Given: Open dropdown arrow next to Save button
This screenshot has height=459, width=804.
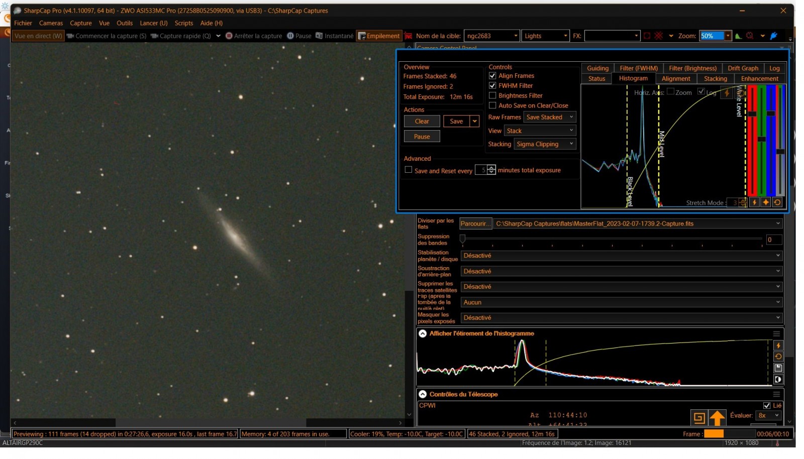Looking at the screenshot, I should point(474,121).
